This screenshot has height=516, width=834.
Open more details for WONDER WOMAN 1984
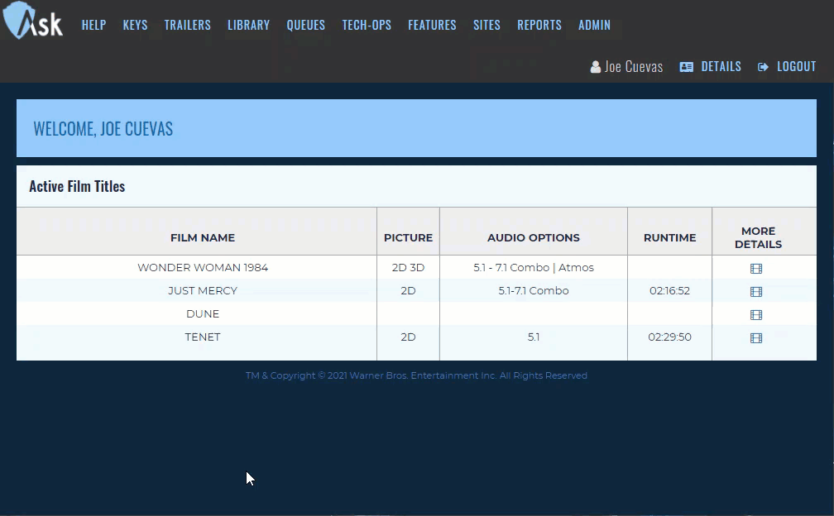tap(755, 268)
